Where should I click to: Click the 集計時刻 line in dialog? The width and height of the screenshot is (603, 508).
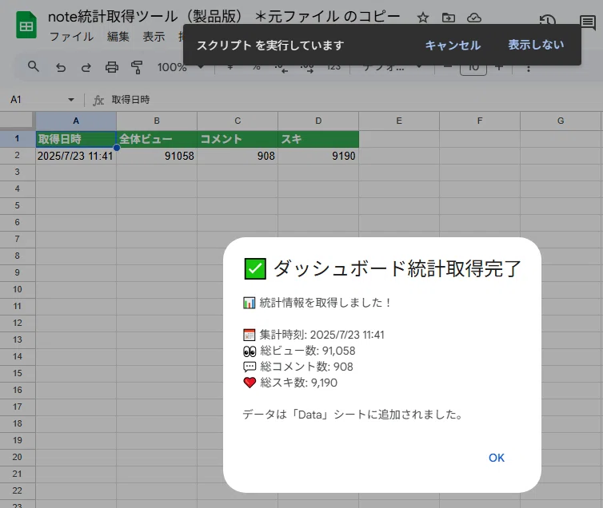pyautogui.click(x=313, y=335)
